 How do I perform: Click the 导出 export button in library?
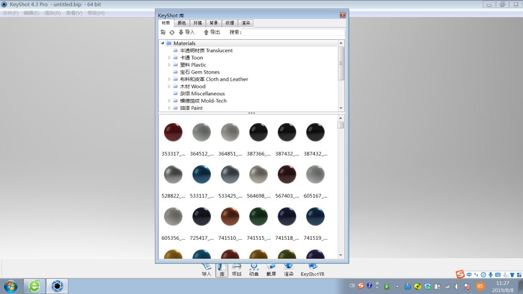212,32
